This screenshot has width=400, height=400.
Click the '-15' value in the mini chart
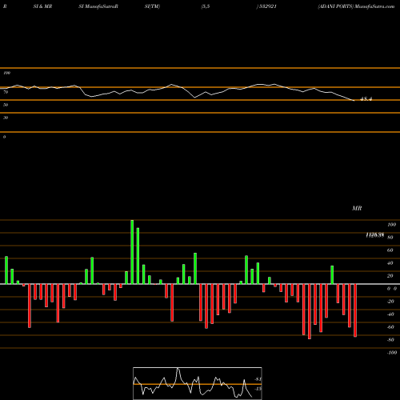point(258,389)
